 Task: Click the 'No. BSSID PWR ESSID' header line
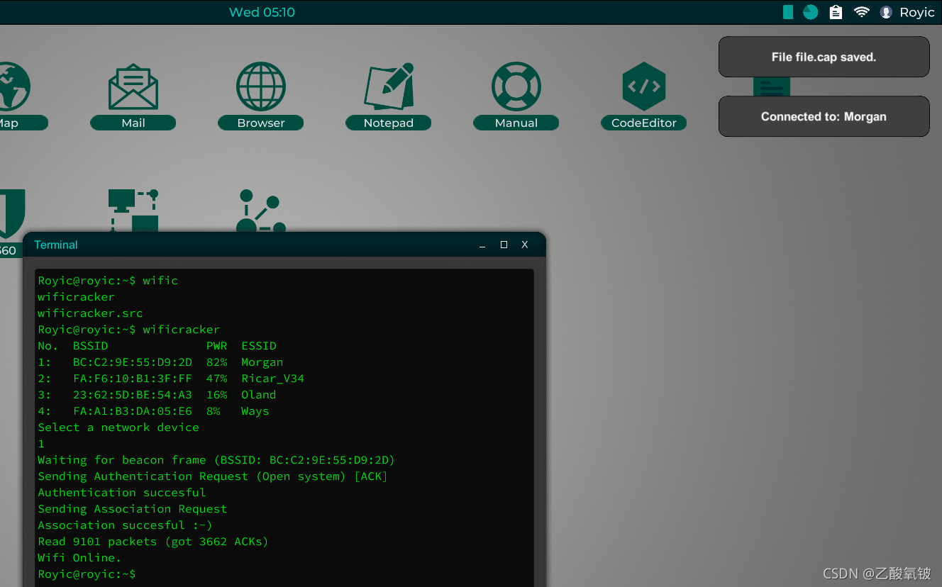click(x=157, y=346)
